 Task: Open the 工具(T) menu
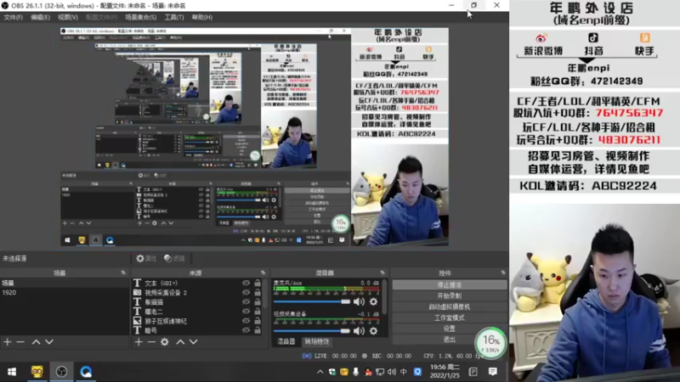pyautogui.click(x=174, y=17)
